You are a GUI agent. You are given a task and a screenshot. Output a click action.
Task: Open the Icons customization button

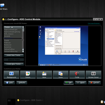coord(61,75)
